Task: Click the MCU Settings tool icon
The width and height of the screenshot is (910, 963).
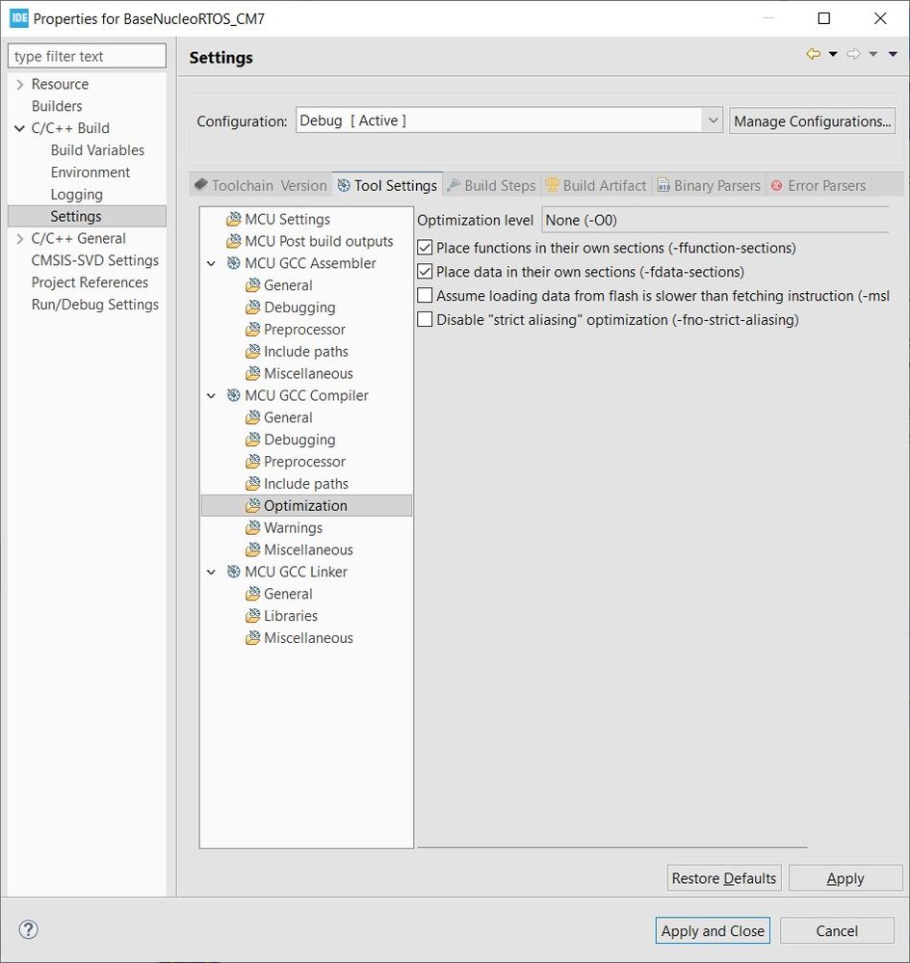Action: pyautogui.click(x=233, y=219)
